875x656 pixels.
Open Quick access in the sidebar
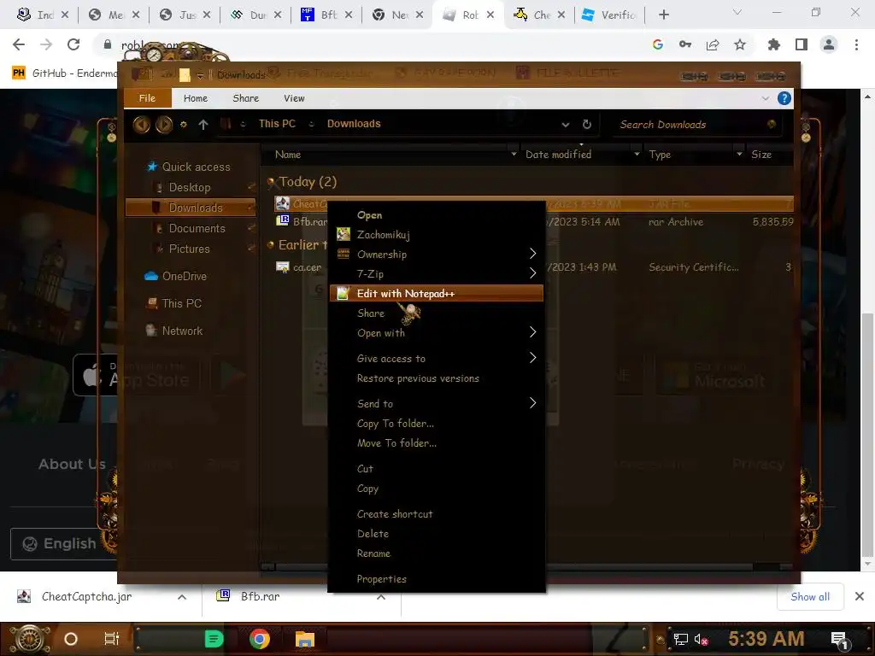196,167
